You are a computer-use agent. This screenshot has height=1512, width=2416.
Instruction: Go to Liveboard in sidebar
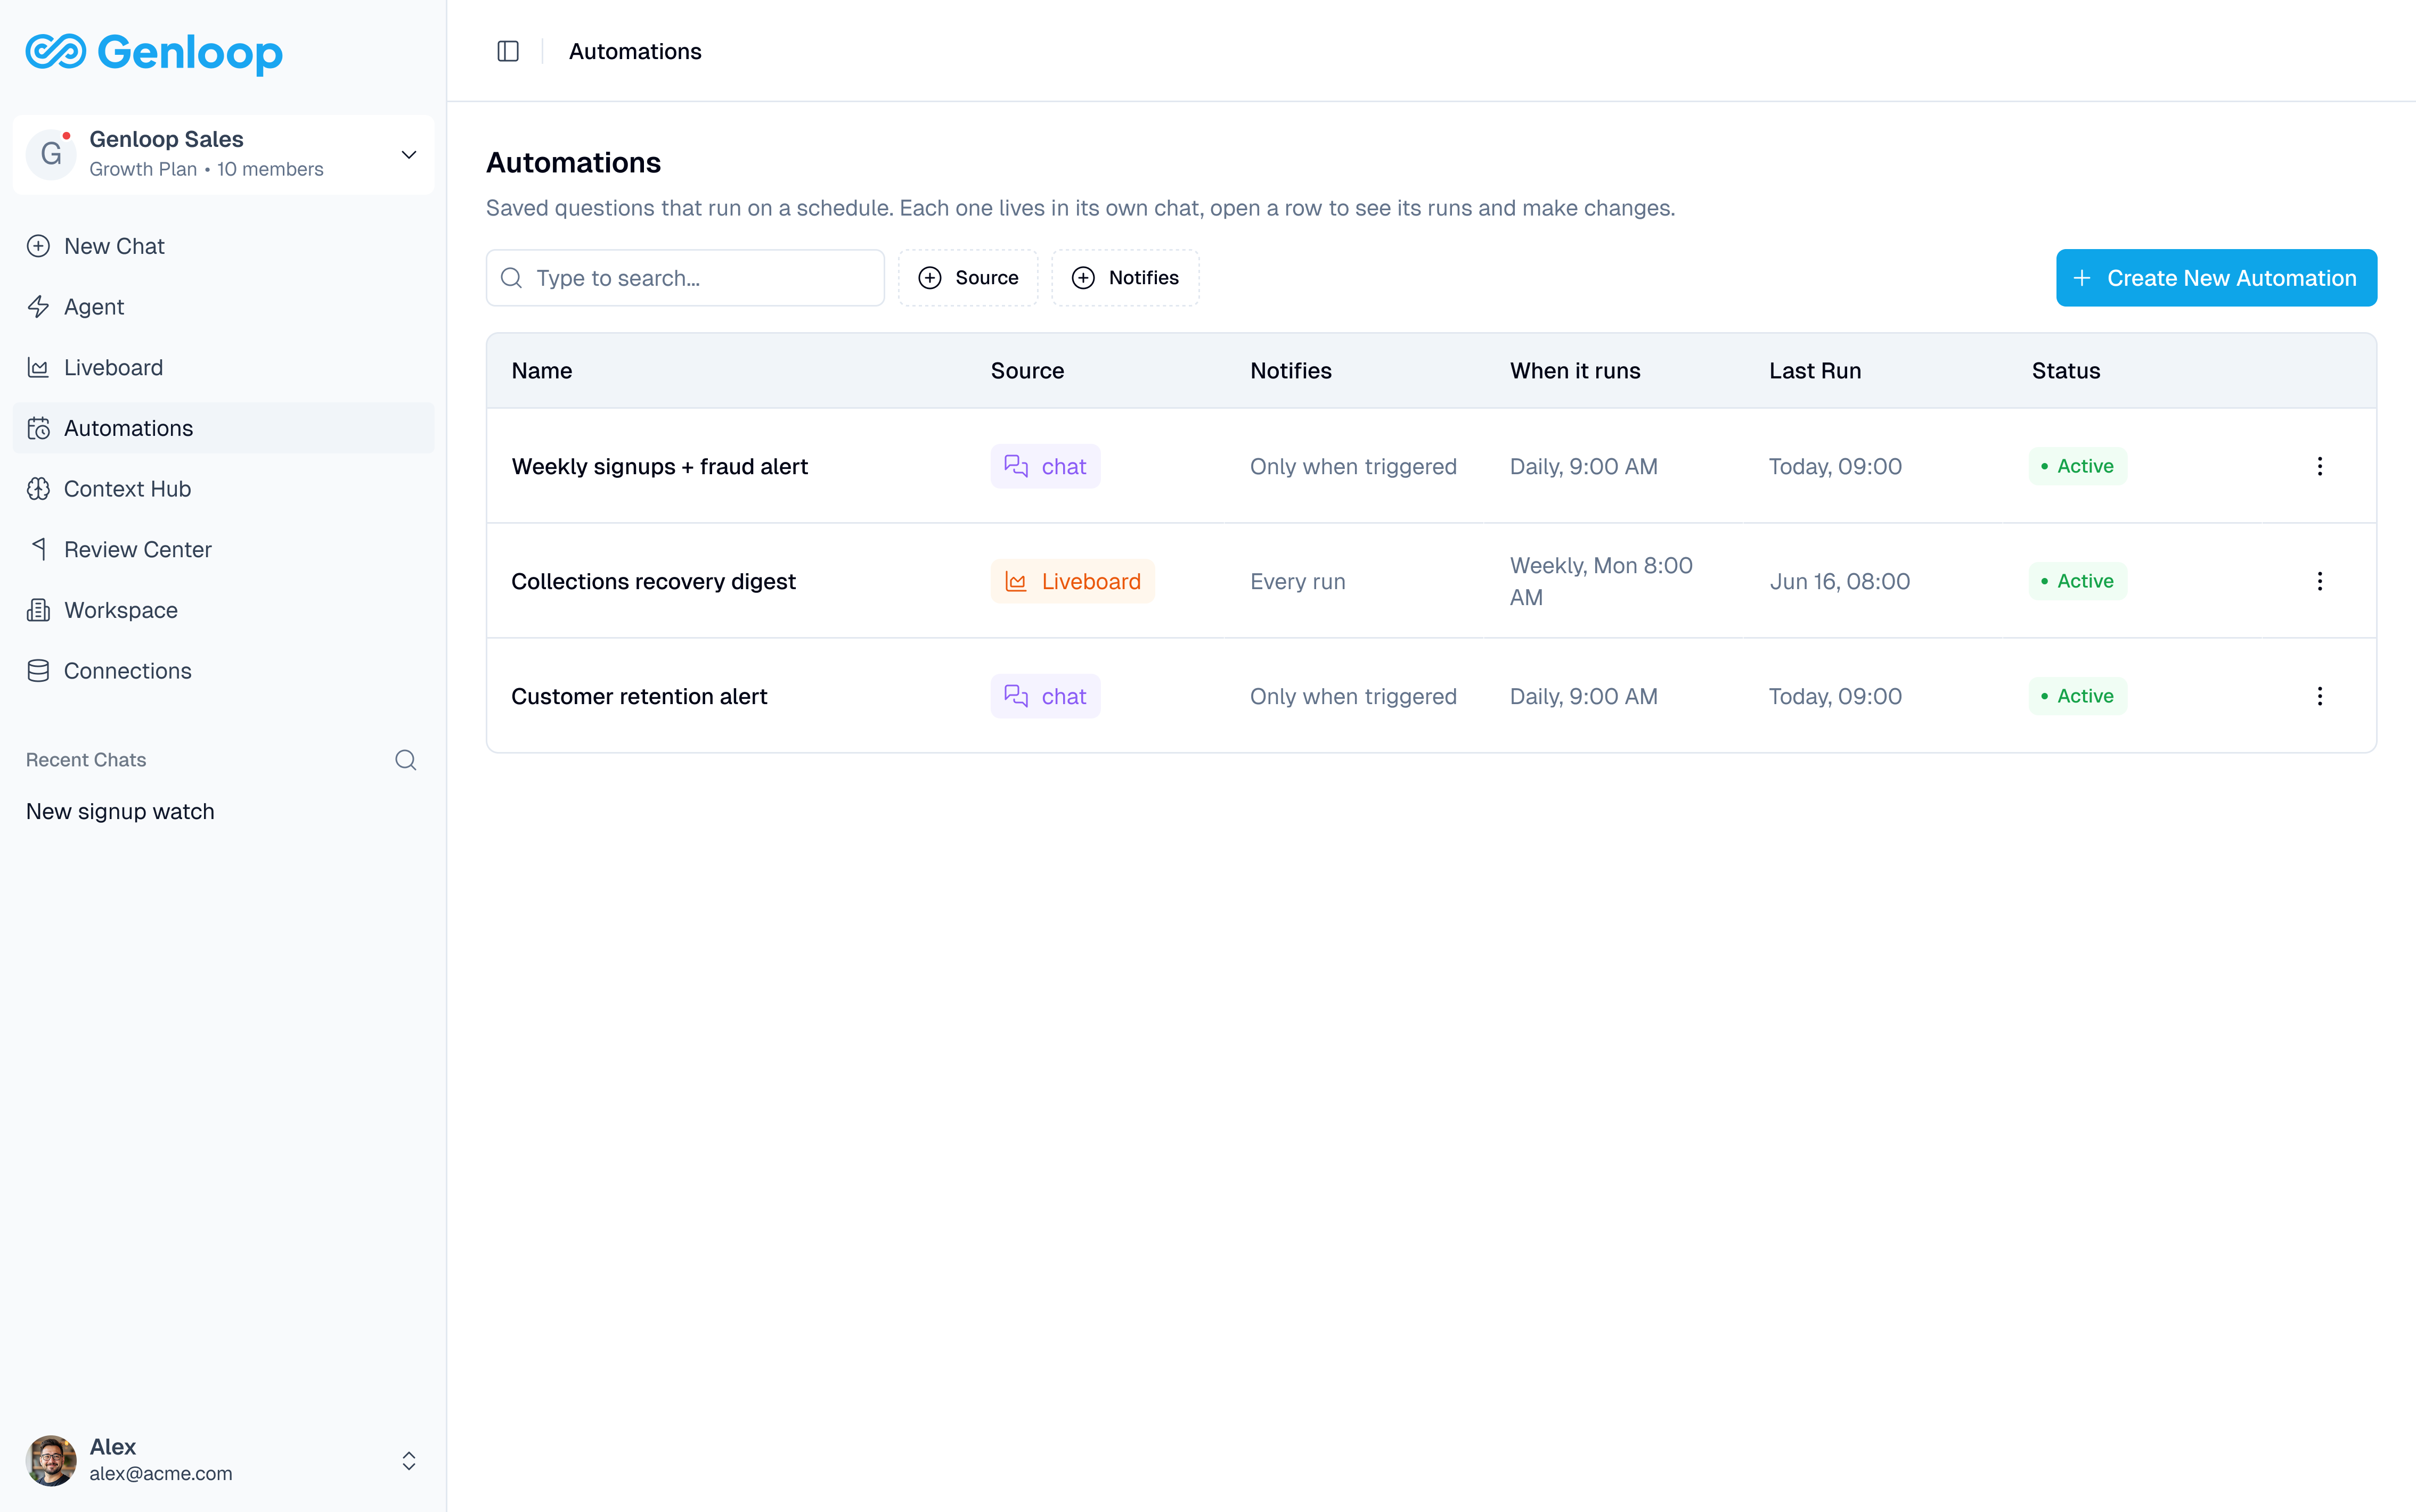[x=223, y=367]
